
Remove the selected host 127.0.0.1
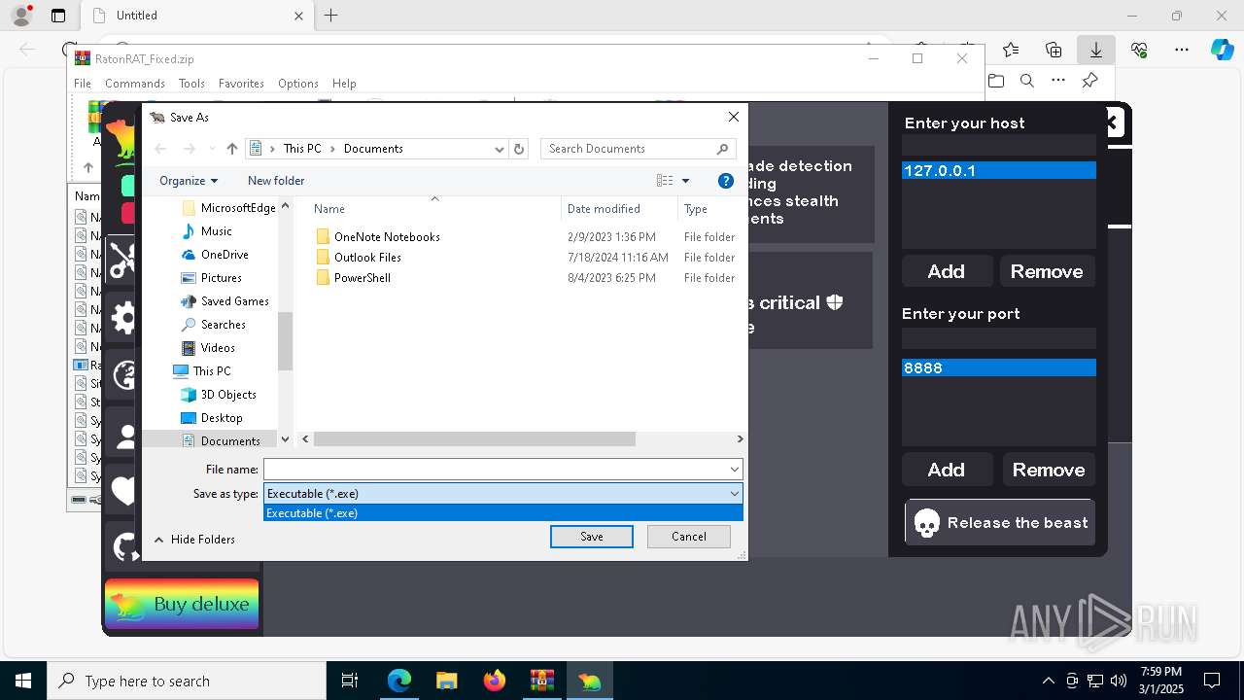[1047, 271]
